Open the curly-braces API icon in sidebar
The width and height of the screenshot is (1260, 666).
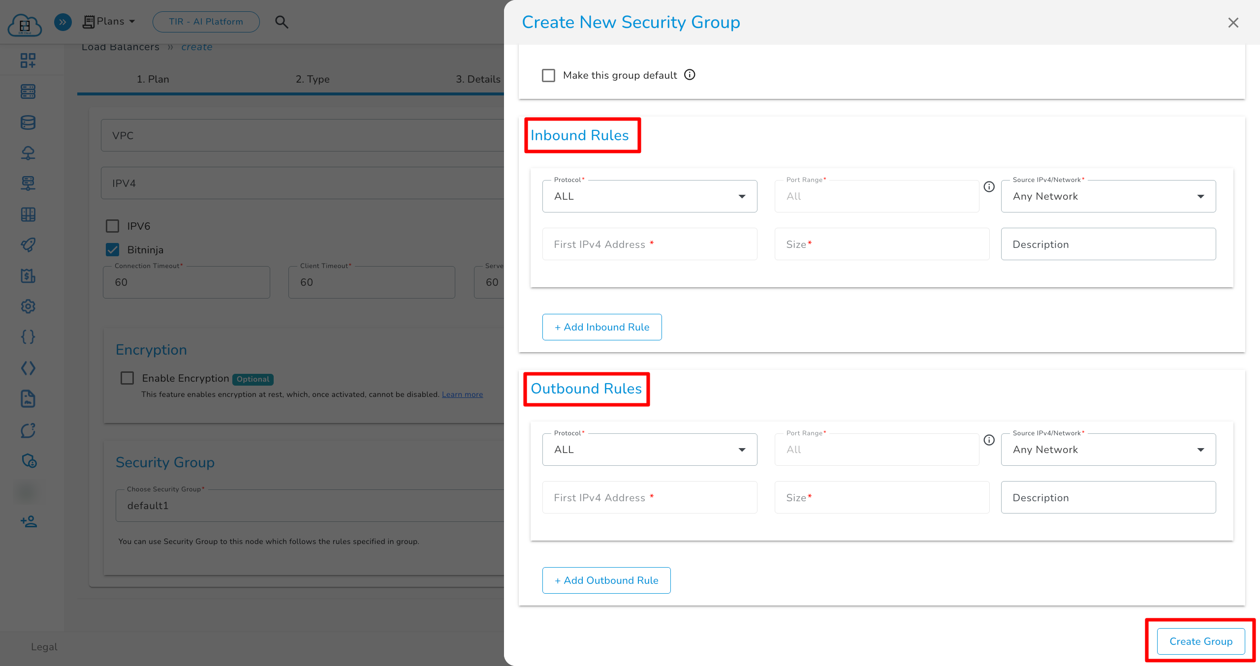(x=28, y=337)
